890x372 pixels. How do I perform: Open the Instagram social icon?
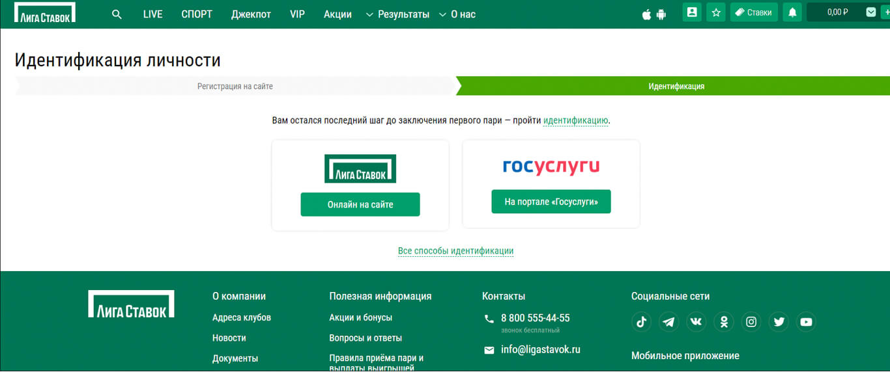751,322
